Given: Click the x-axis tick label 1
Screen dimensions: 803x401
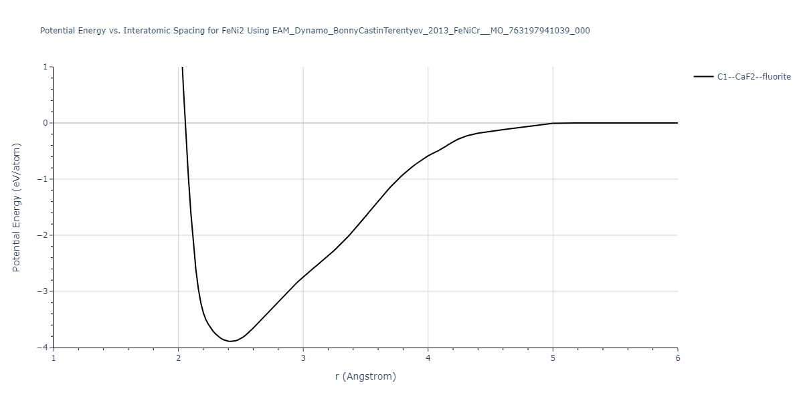Looking at the screenshot, I should pyautogui.click(x=54, y=358).
